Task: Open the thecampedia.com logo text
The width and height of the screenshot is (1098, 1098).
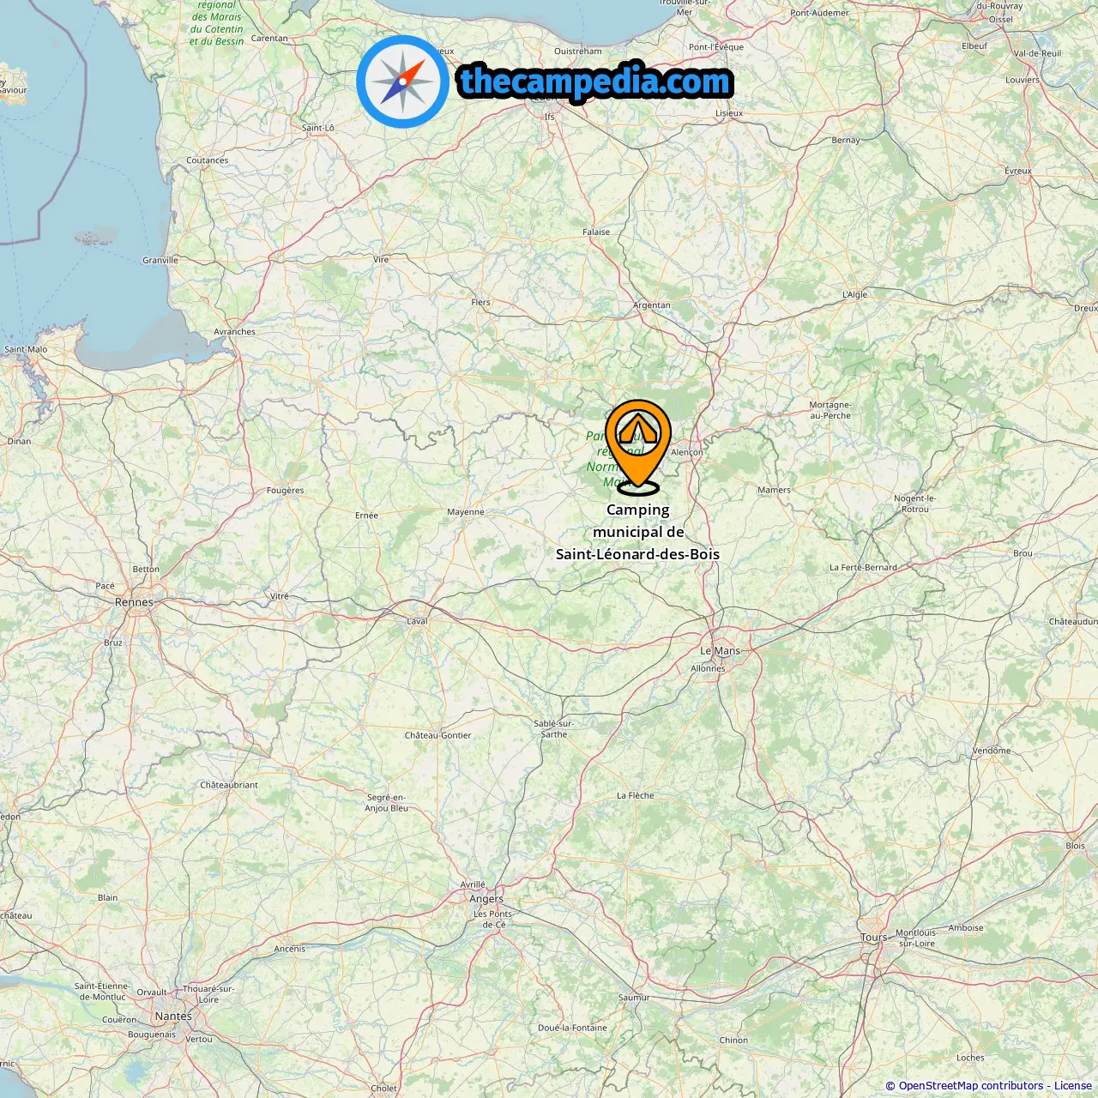Action: (x=595, y=81)
